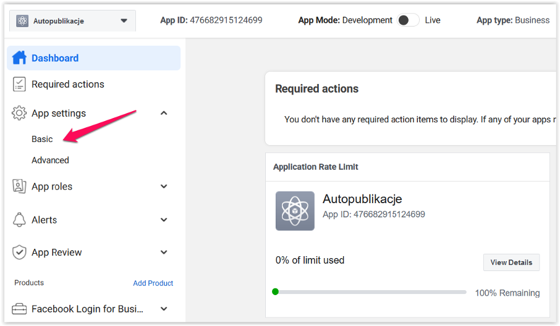Open Facebook Login for Busi... product
Image resolution: width=560 pixels, height=326 pixels.
pyautogui.click(x=88, y=309)
